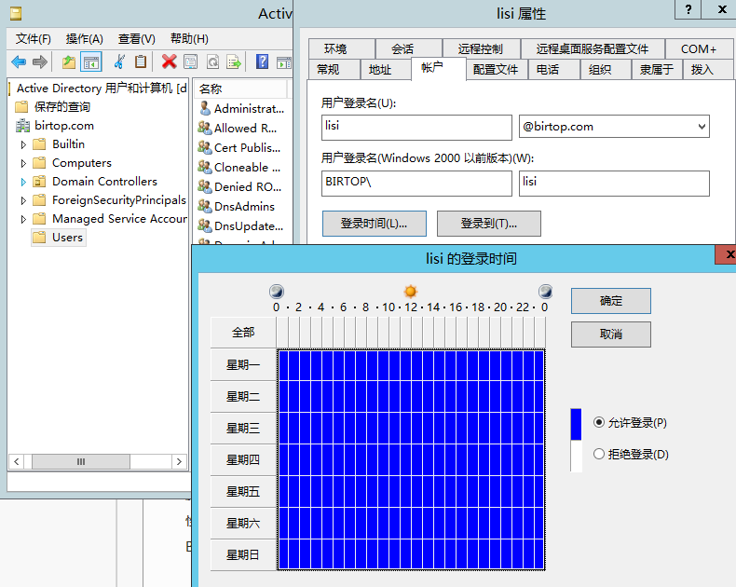
Task: Click the Denied RO... group icon
Action: pos(205,186)
